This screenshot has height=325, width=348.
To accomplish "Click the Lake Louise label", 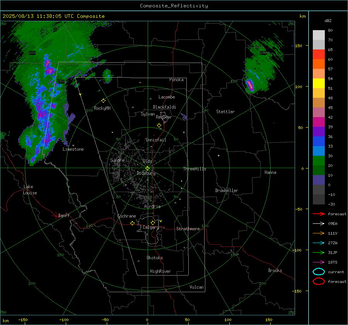I will [x=30, y=190].
